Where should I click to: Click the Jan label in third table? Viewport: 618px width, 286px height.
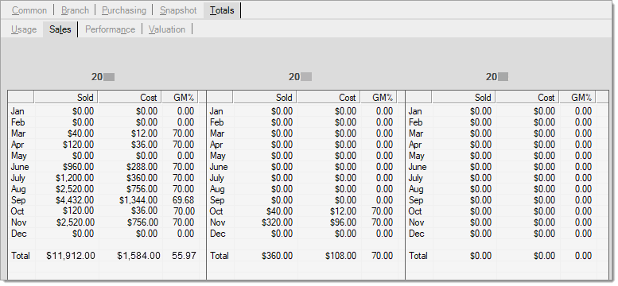[415, 111]
